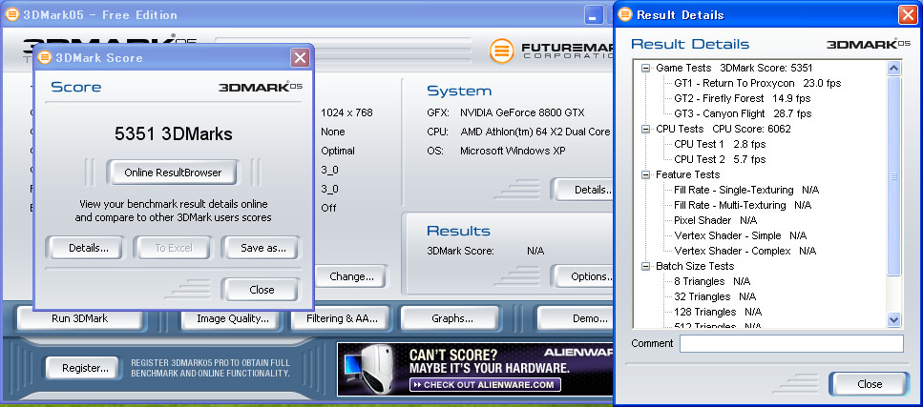Minimize the 3DMark05 main window
The image size is (923, 407).
(594, 14)
